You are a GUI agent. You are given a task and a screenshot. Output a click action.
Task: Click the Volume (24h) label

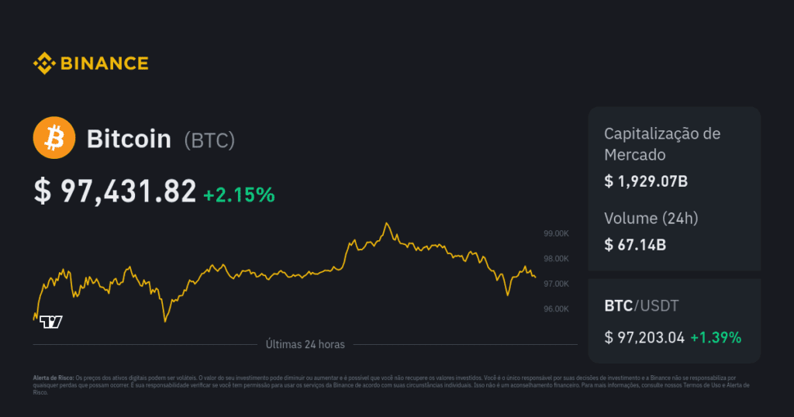tap(651, 219)
